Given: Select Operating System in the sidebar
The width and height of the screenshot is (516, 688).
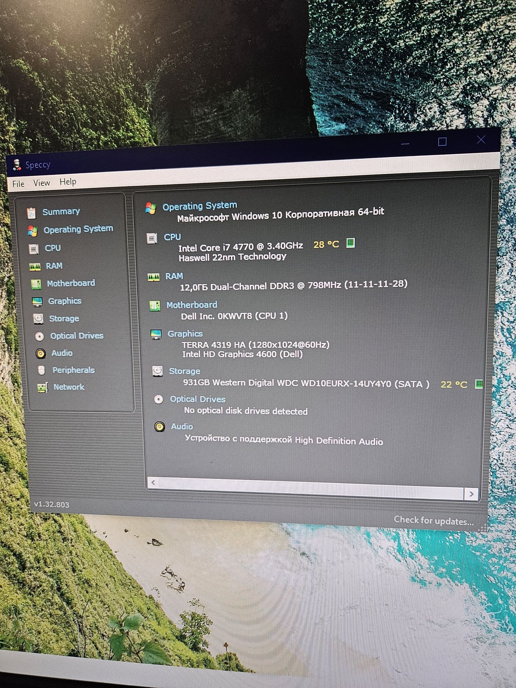Looking at the screenshot, I should coord(78,229).
